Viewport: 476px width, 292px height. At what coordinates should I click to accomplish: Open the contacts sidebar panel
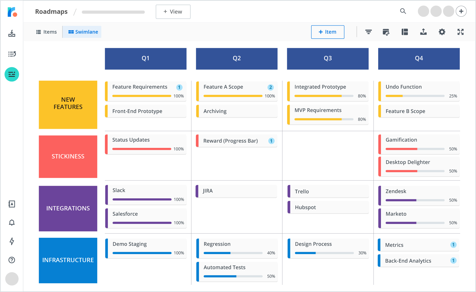tap(12, 204)
